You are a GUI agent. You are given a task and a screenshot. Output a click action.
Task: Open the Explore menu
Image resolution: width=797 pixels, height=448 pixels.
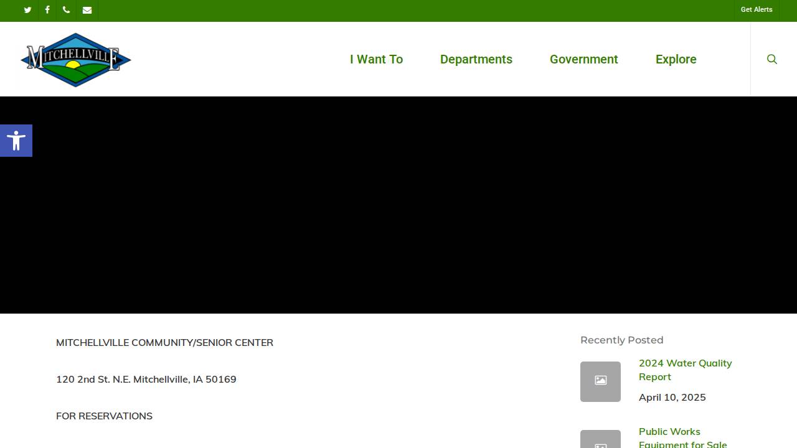(x=676, y=59)
